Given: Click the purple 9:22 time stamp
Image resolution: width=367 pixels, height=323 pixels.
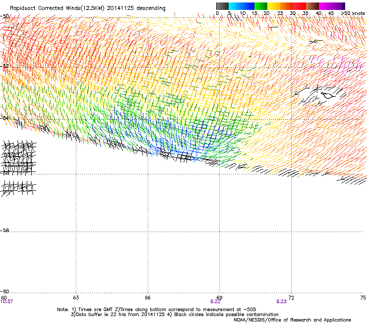Looking at the screenshot, I should 215,302.
